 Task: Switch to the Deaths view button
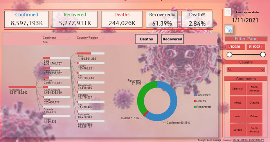click(x=146, y=39)
